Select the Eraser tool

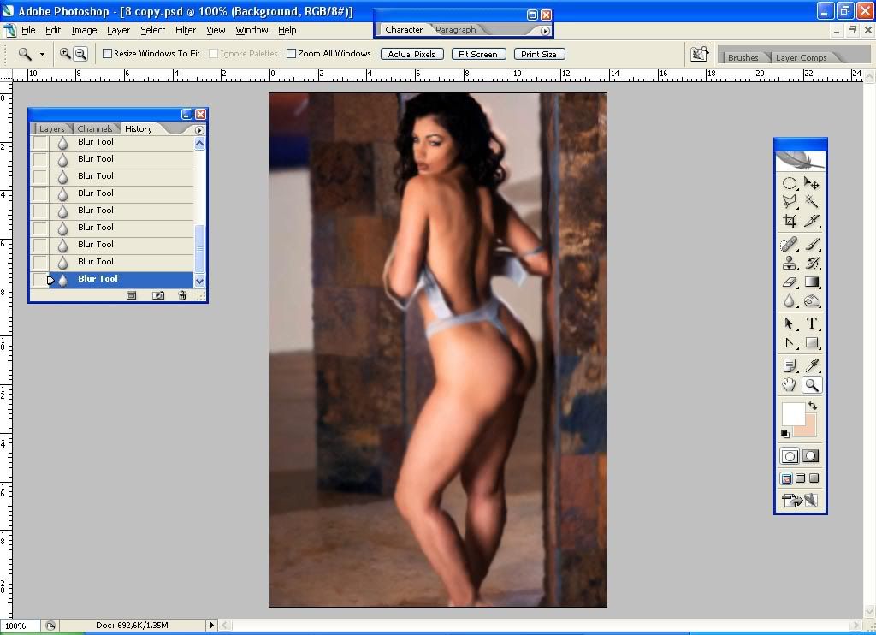click(x=790, y=282)
